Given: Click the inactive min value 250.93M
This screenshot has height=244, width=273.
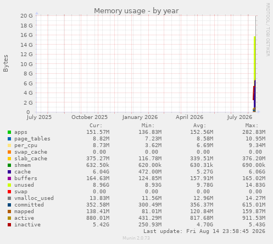Looking at the screenshot, I should pos(150,225).
